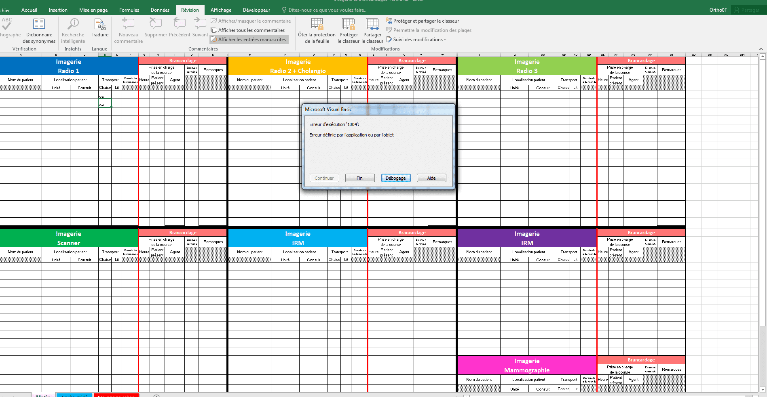This screenshot has width=767, height=397.
Task: Click Afficher/masquer le commentaire
Action: click(x=251, y=21)
